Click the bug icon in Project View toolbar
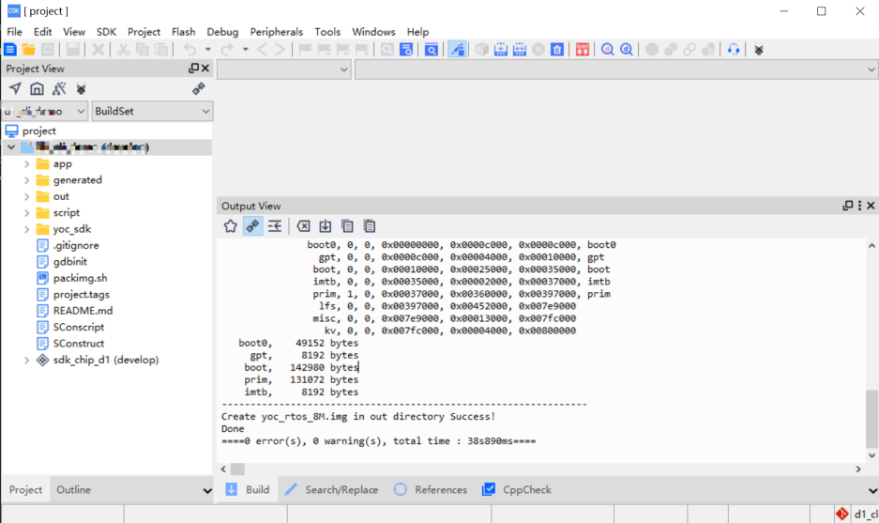The image size is (879, 523). (x=81, y=88)
